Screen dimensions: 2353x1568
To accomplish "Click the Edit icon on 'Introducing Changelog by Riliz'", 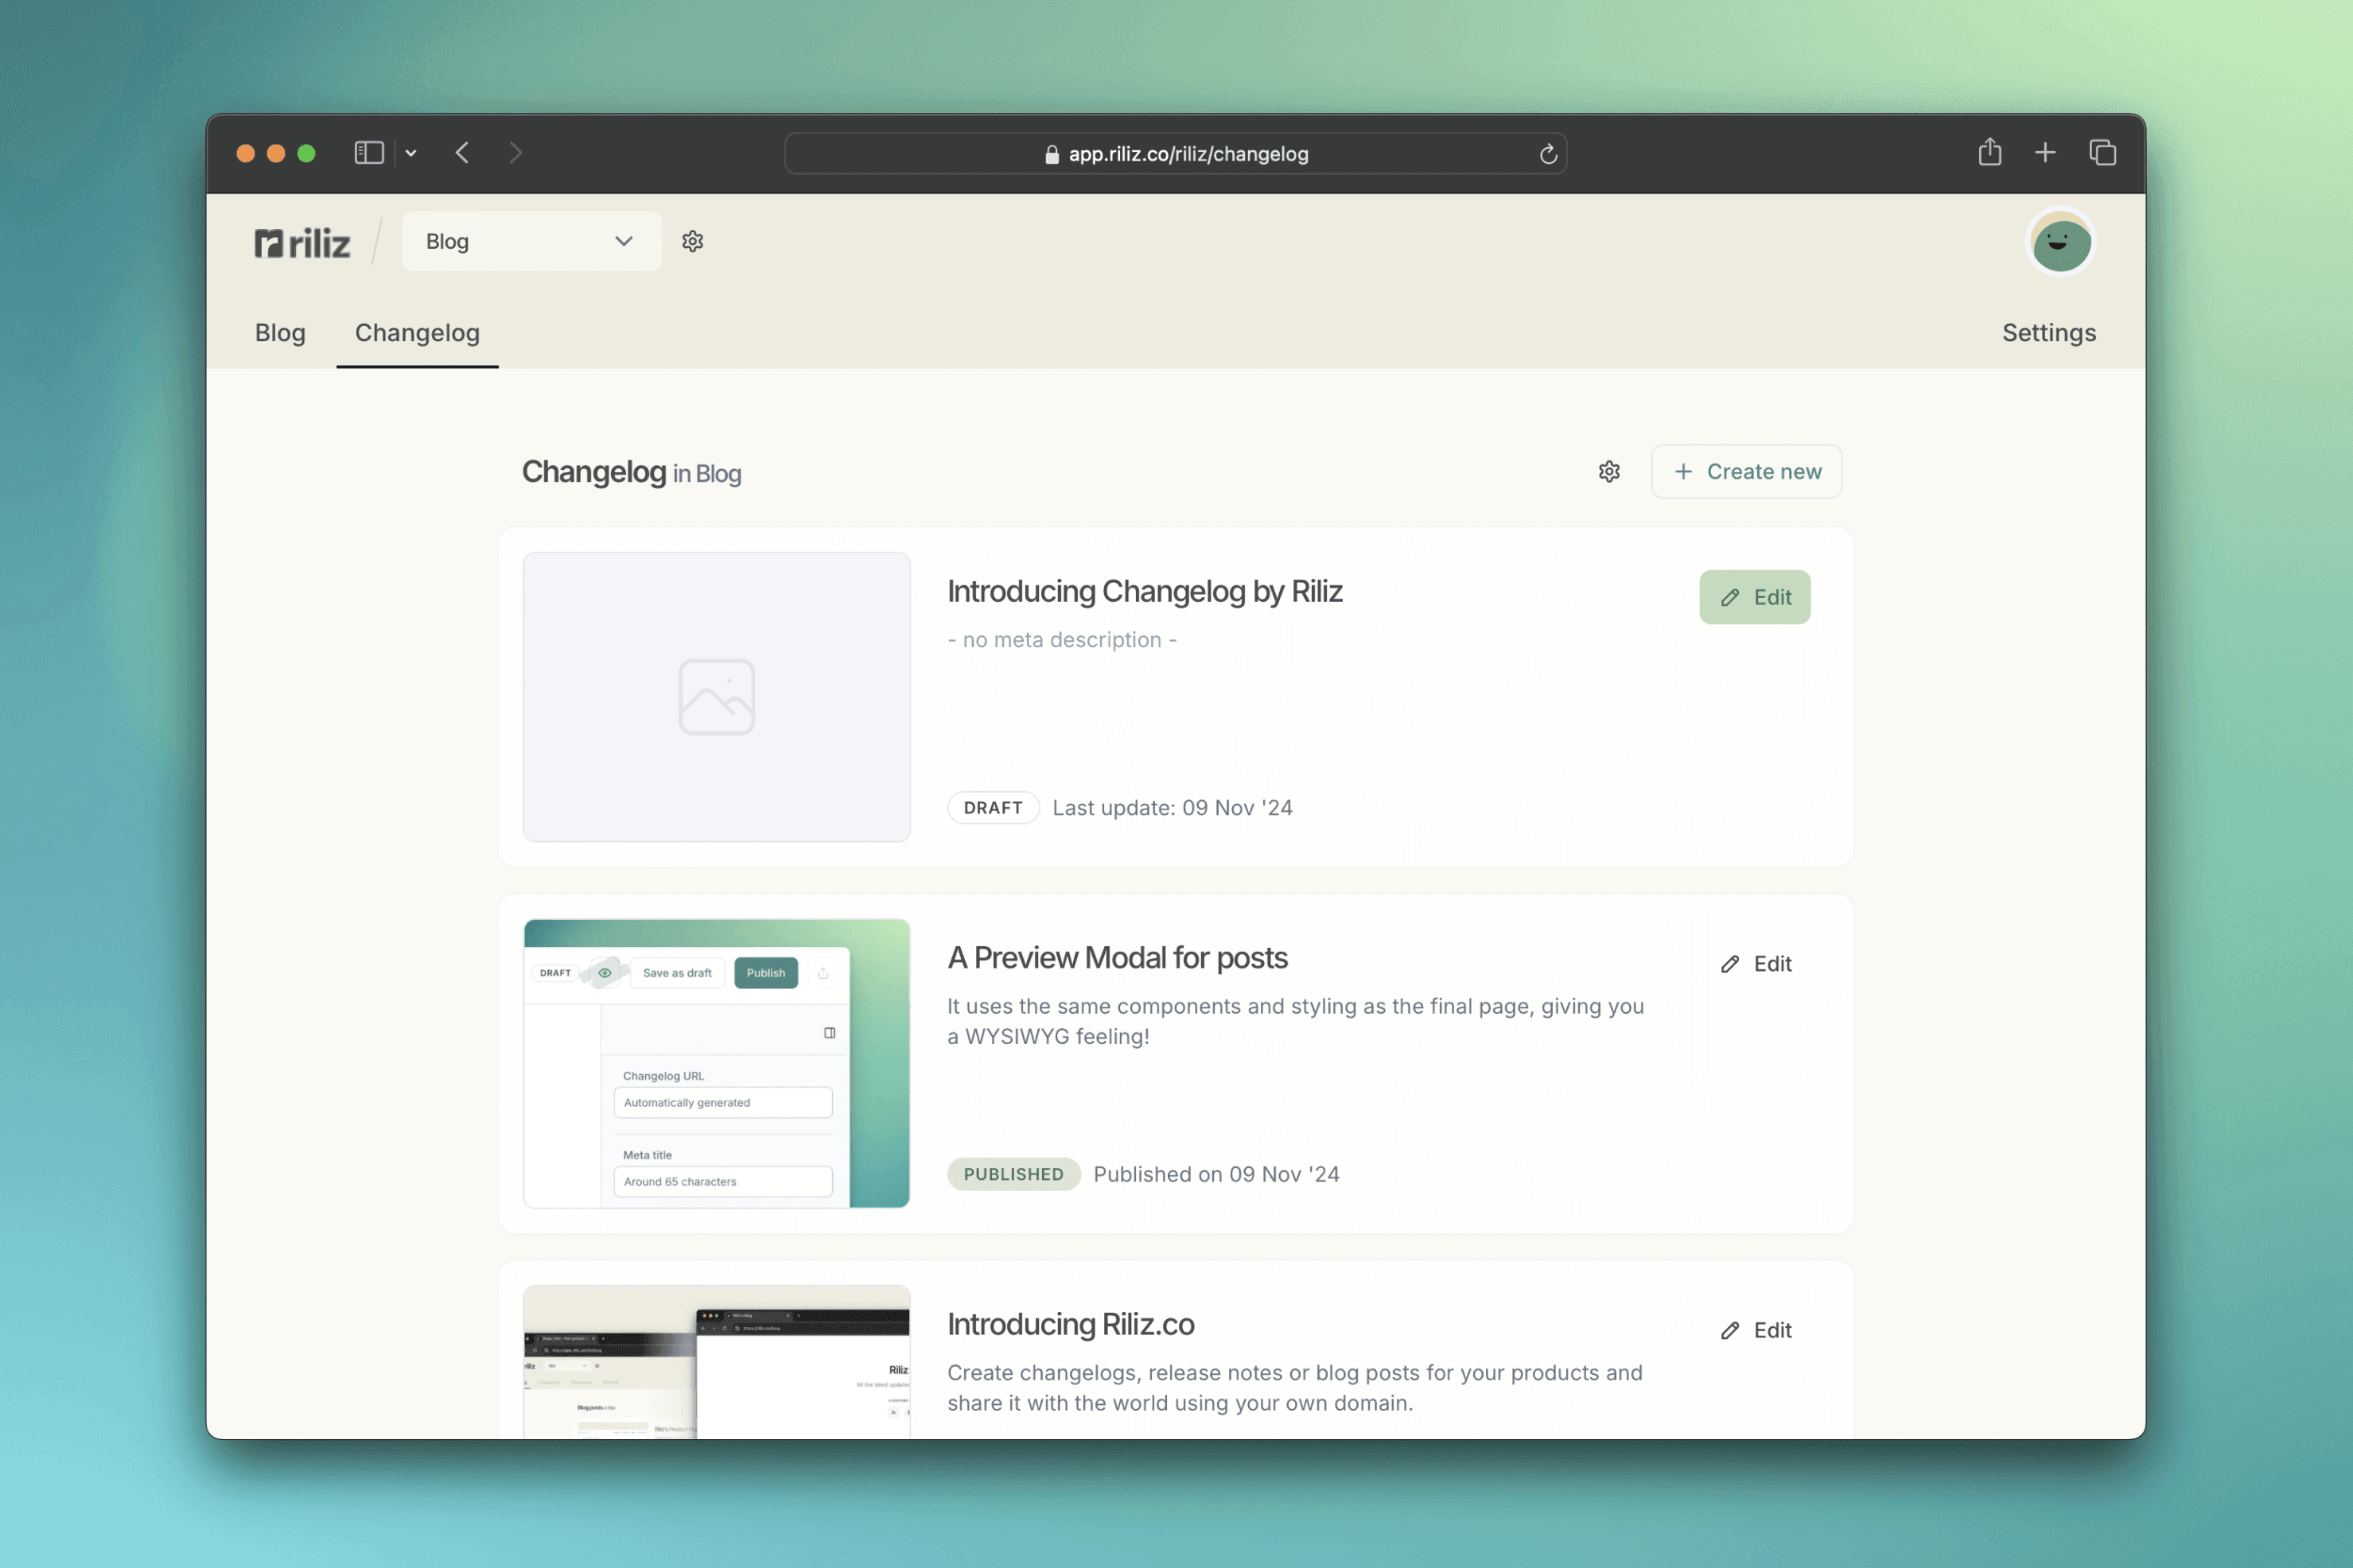I will tap(1728, 597).
